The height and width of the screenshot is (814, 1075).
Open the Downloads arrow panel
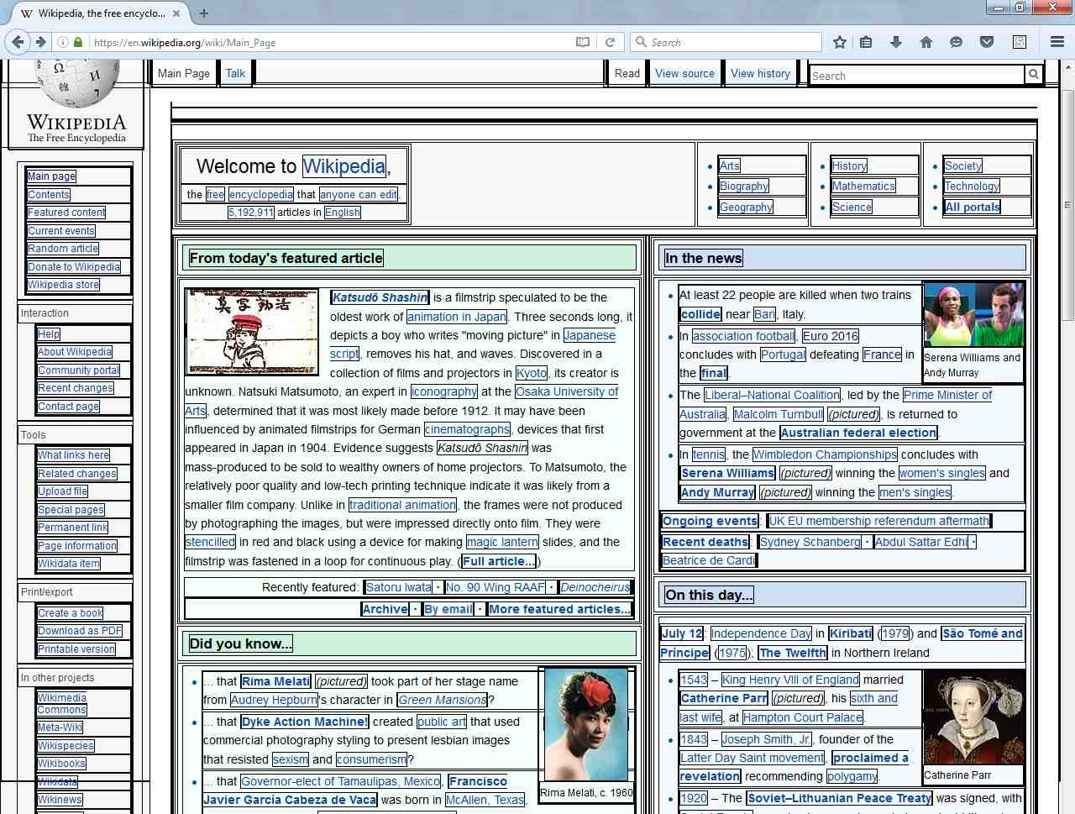pos(896,42)
